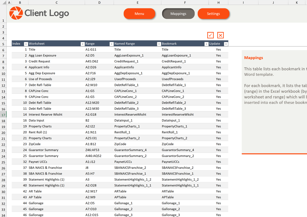The image size is (307, 217).
Task: Open the Named Range filter dropdown
Action: [159, 44]
